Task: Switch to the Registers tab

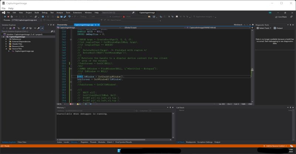Action: [84, 142]
